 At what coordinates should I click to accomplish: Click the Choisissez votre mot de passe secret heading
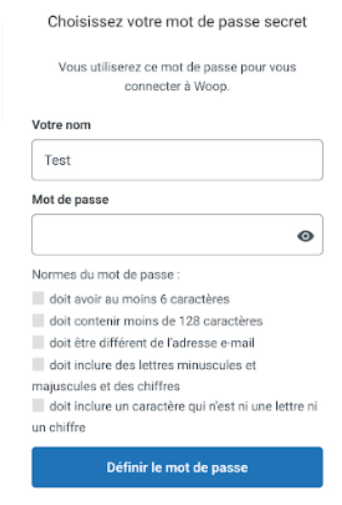tap(177, 22)
